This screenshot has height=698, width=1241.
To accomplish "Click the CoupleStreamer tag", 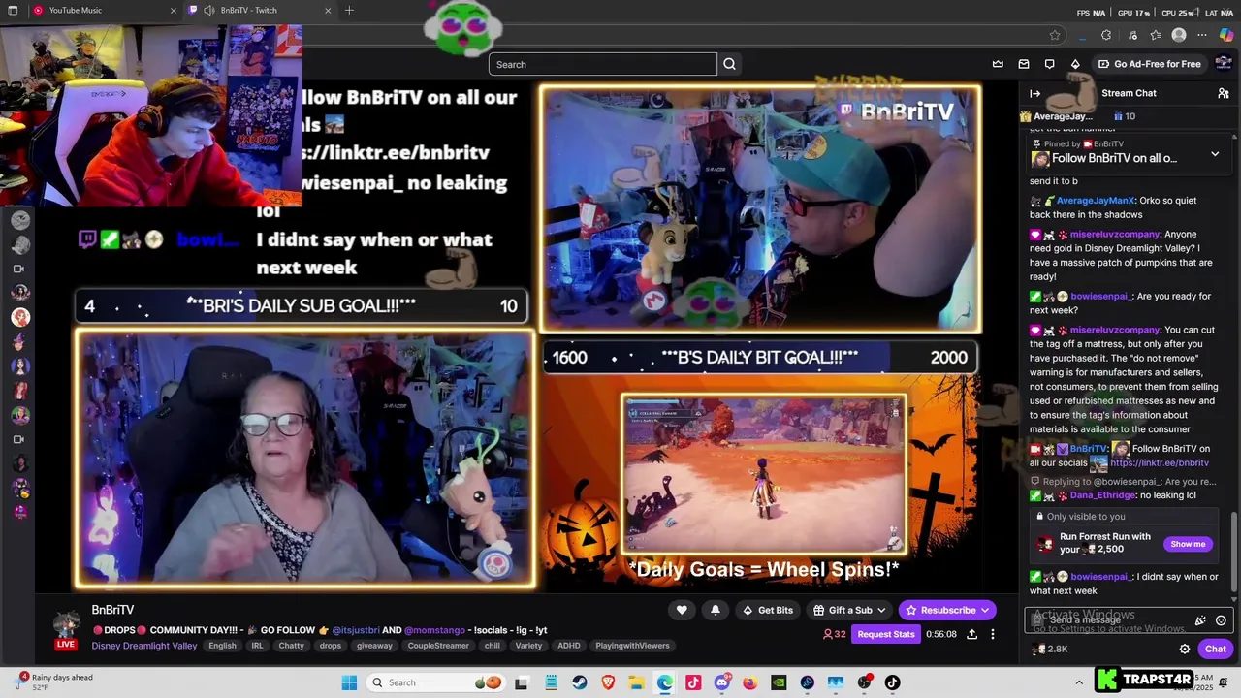I will point(438,646).
